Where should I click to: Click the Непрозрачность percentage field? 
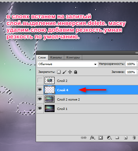[x=131, y=64]
